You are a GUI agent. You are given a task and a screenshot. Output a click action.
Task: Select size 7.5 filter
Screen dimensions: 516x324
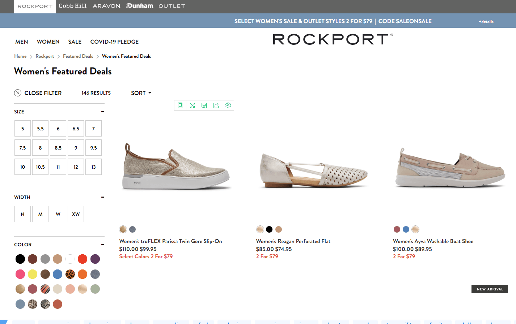coord(22,148)
